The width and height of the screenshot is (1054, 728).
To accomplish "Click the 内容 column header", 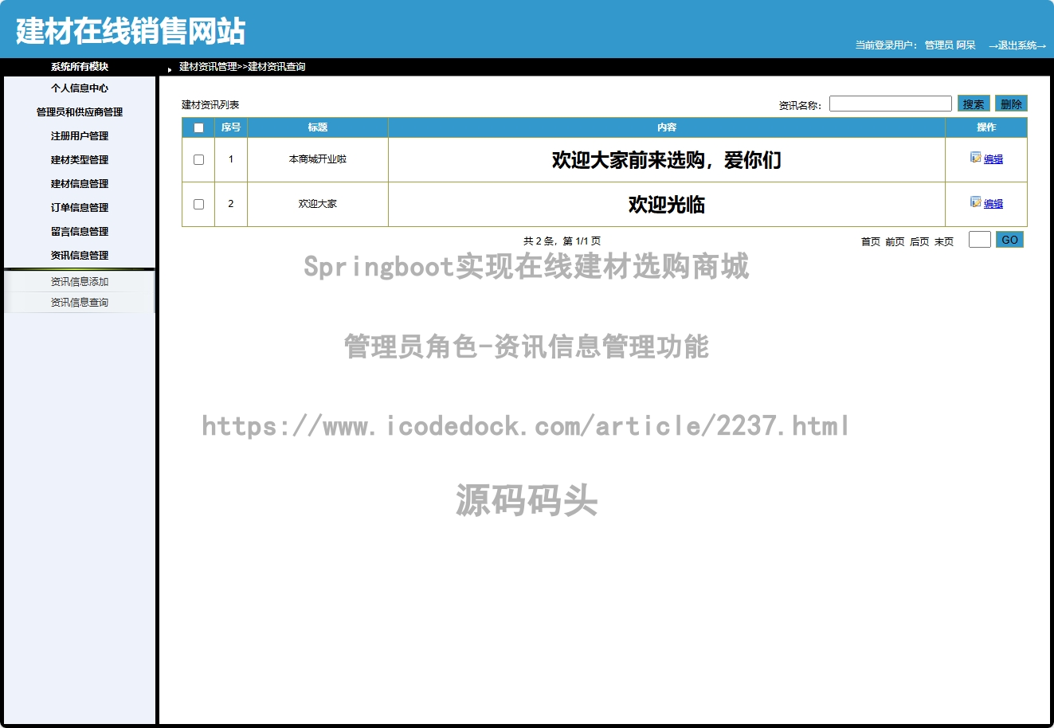I will pos(667,127).
